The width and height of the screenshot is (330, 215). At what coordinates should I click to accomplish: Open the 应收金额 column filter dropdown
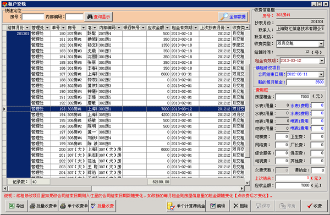click(x=167, y=28)
